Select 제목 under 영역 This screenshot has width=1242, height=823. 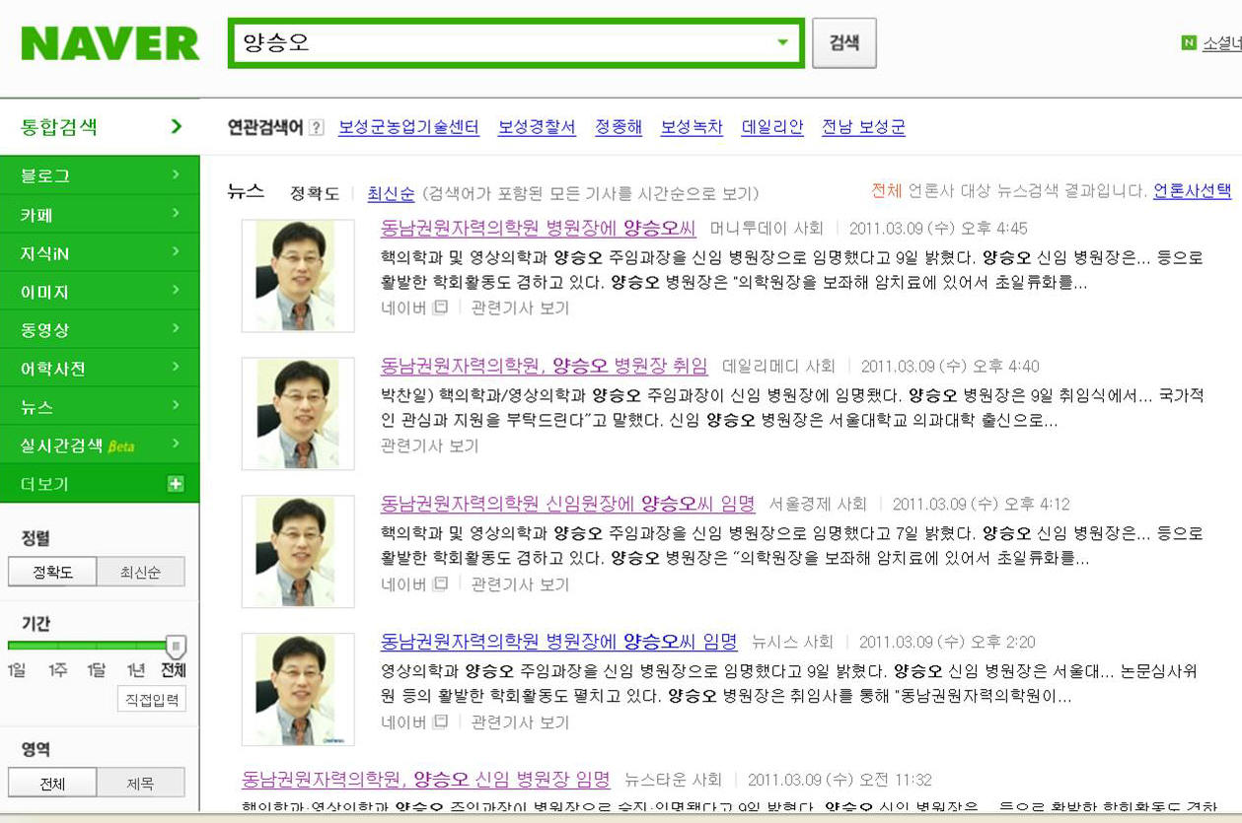(x=140, y=783)
